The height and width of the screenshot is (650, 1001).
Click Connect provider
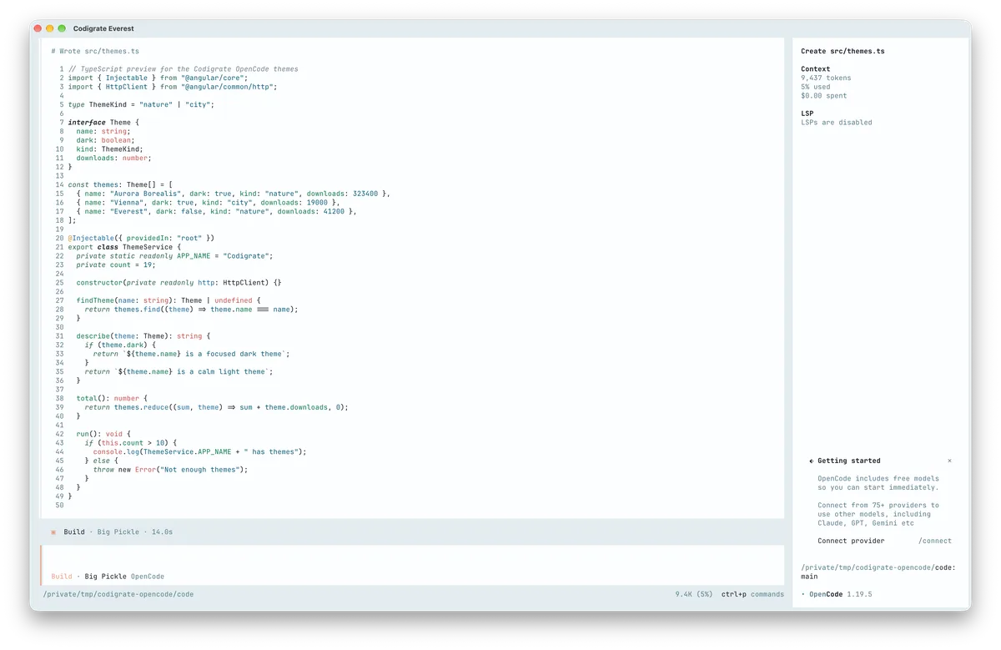(x=851, y=541)
